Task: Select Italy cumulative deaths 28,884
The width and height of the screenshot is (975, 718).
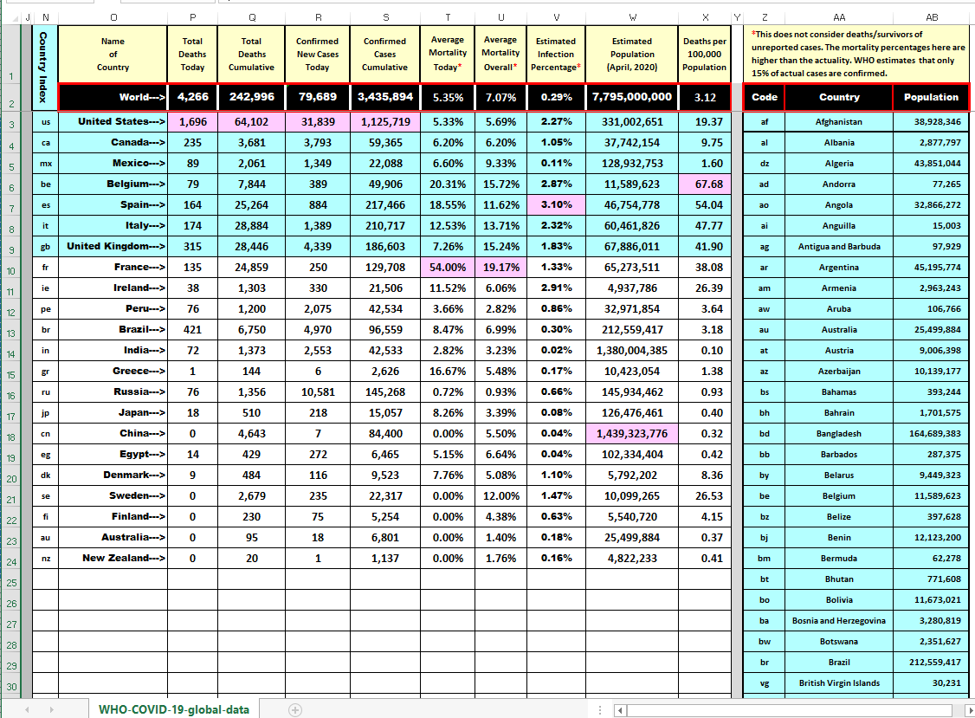Action: click(251, 226)
